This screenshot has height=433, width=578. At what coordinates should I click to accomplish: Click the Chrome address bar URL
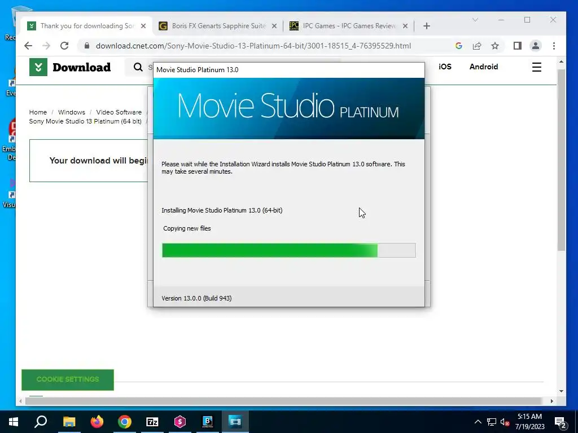coord(253,46)
